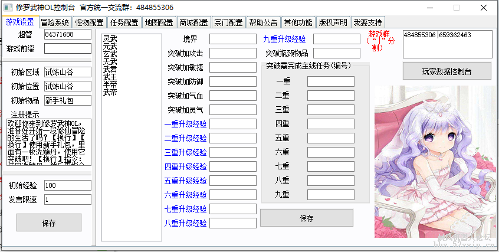Click the 一重升级经验 input field

tap(233, 124)
